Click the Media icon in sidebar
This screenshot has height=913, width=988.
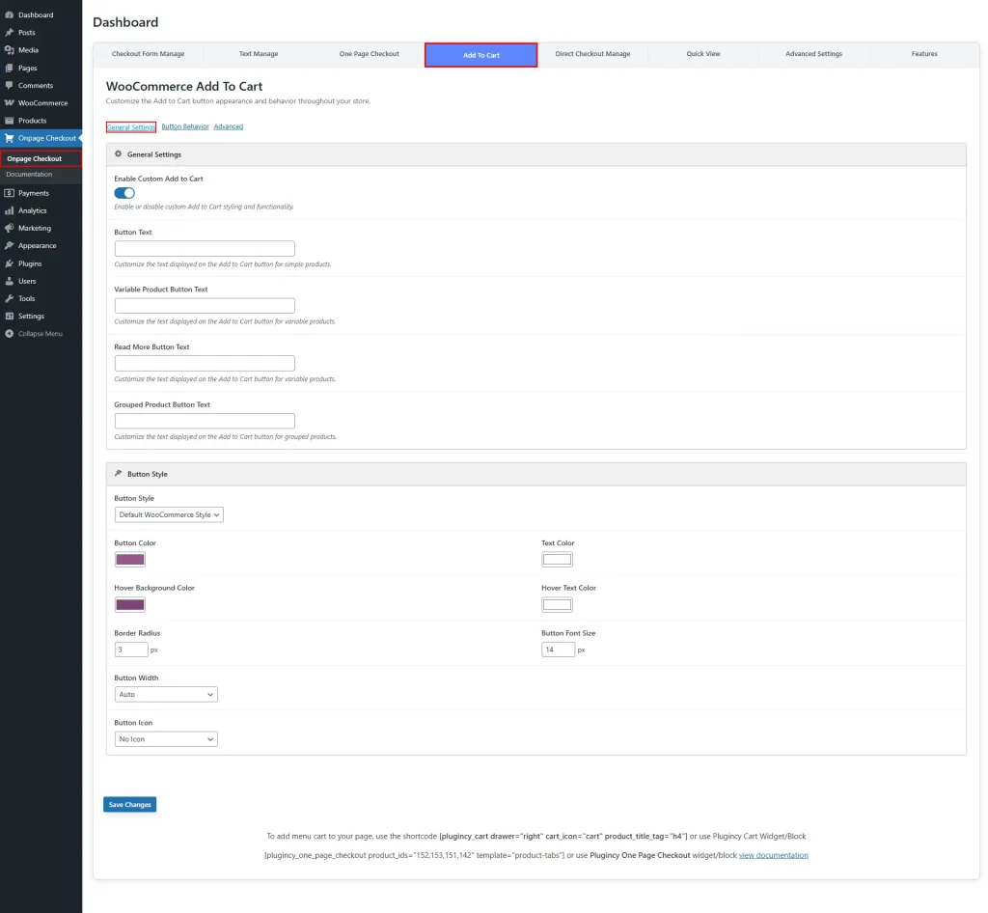[x=10, y=50]
